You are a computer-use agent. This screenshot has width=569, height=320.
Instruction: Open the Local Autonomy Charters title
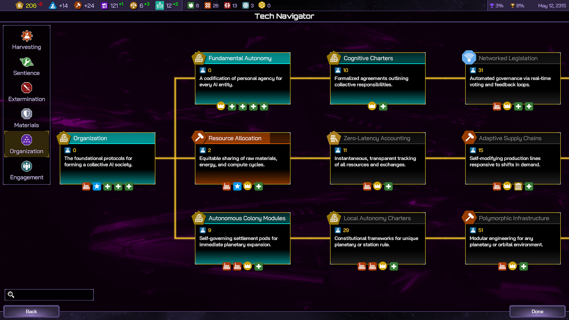(377, 218)
